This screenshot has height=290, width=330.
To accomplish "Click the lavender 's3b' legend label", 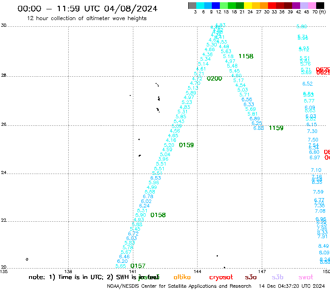I will 277,277.
